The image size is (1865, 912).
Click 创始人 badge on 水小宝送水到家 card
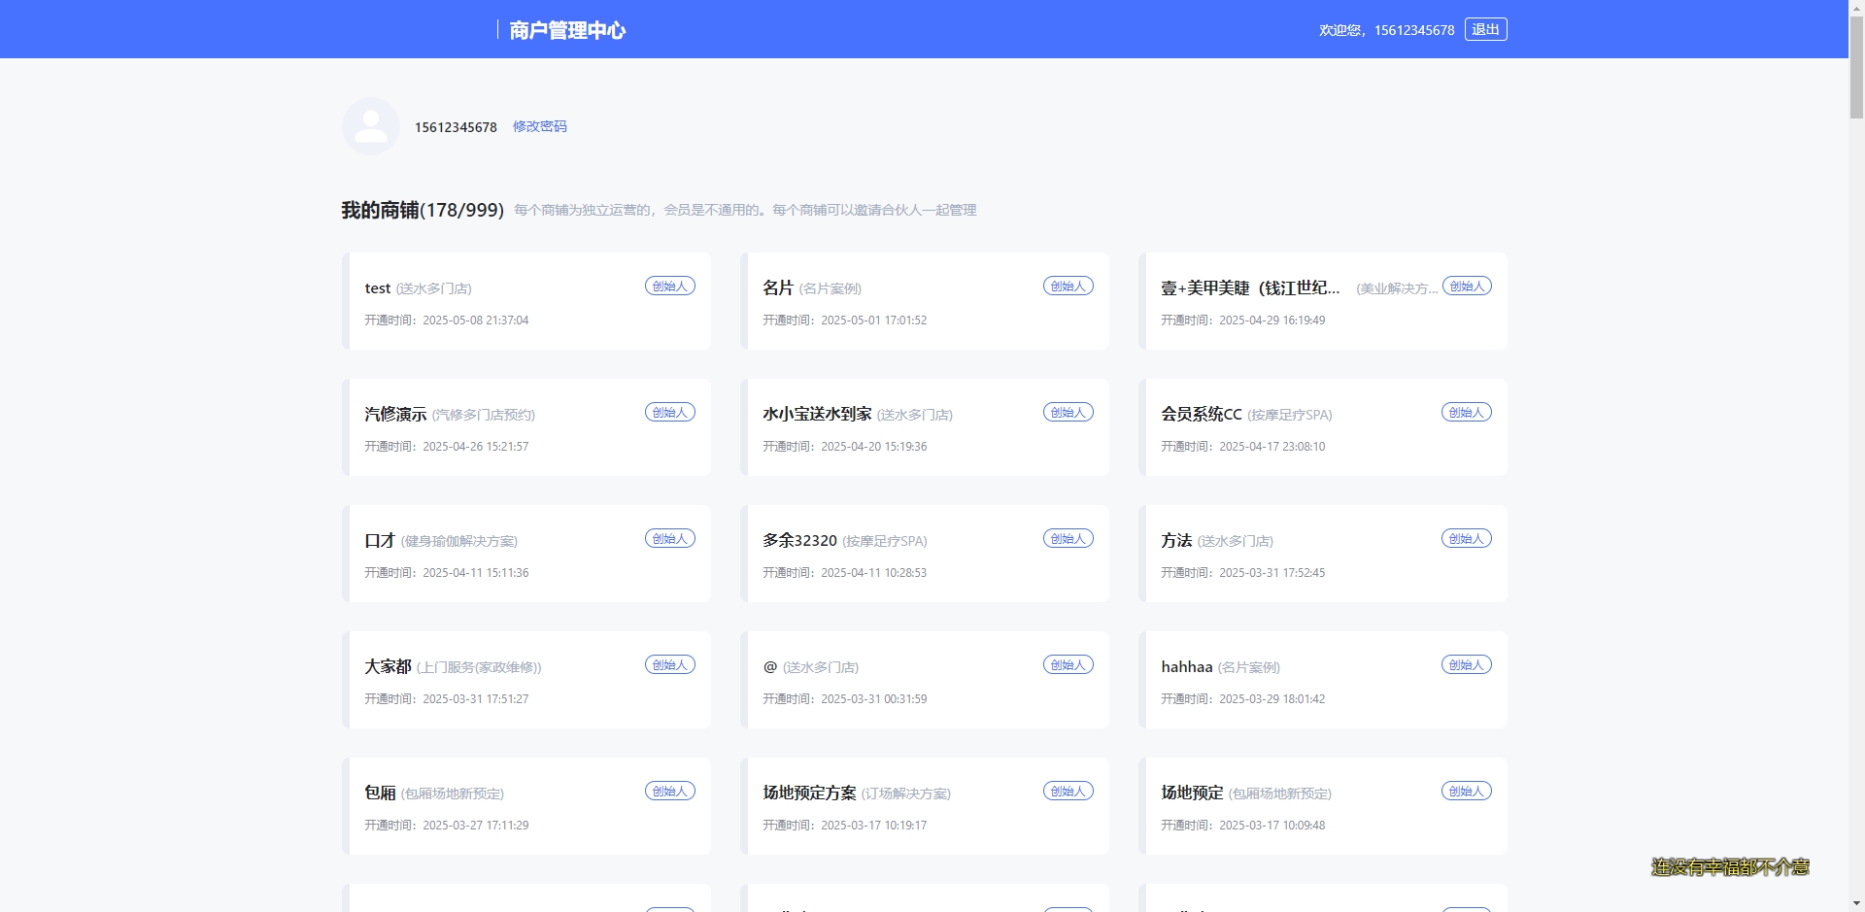coord(1068,413)
